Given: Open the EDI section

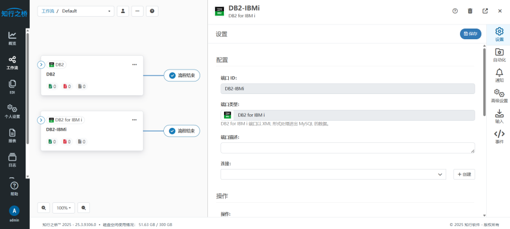Looking at the screenshot, I should 13,87.
